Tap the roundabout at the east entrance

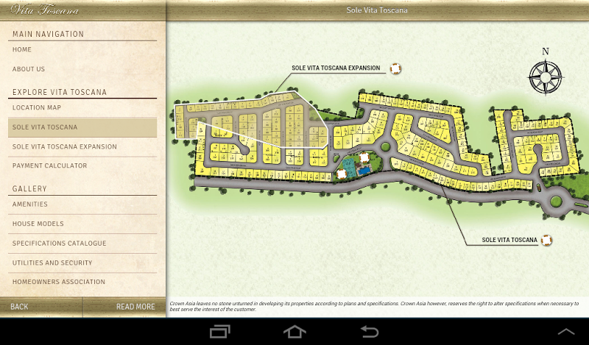tap(556, 202)
